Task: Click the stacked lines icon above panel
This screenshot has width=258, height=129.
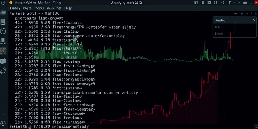Action: pos(255,14)
